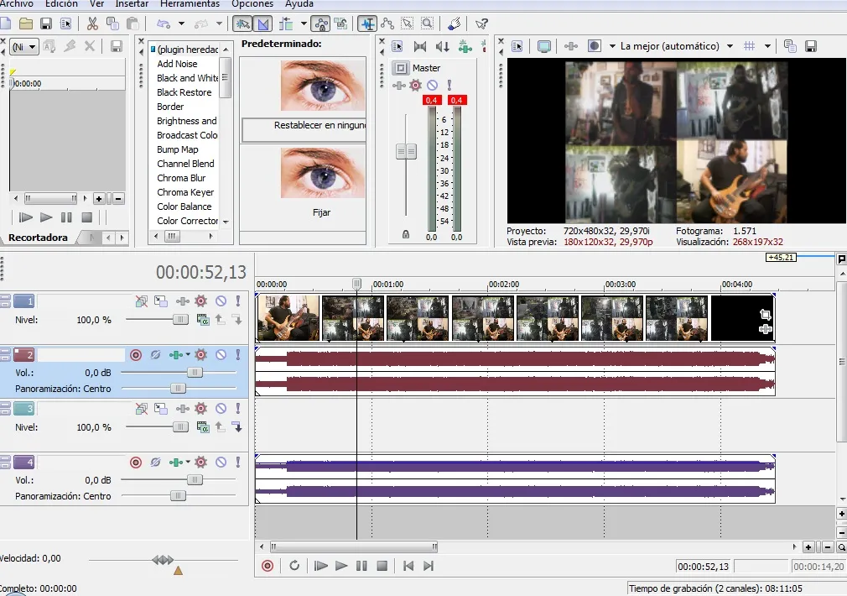Save the preview snapshot to file

click(x=812, y=46)
